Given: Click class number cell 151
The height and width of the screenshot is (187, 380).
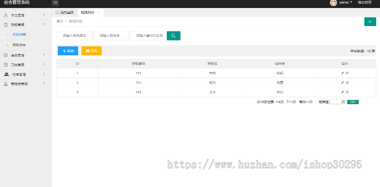Looking at the screenshot, I should (x=138, y=83).
